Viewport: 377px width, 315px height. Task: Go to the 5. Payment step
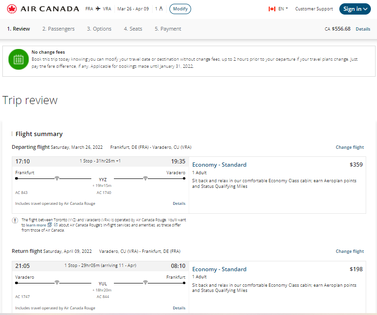pyautogui.click(x=168, y=29)
